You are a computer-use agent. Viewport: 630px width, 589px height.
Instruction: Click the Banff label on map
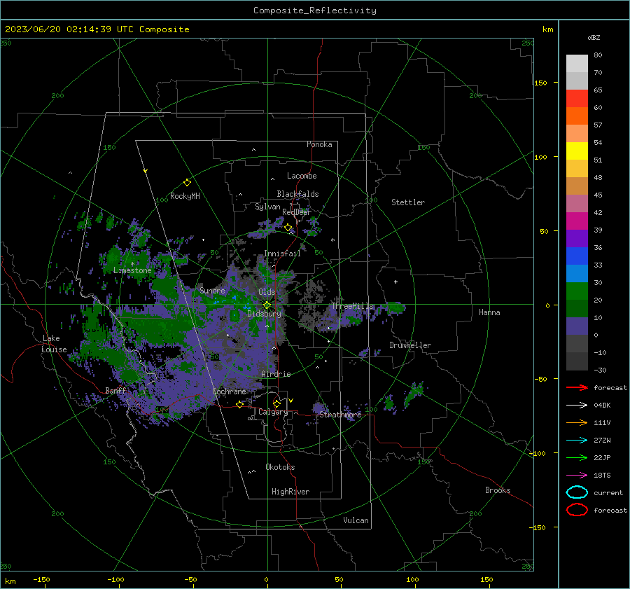point(115,390)
